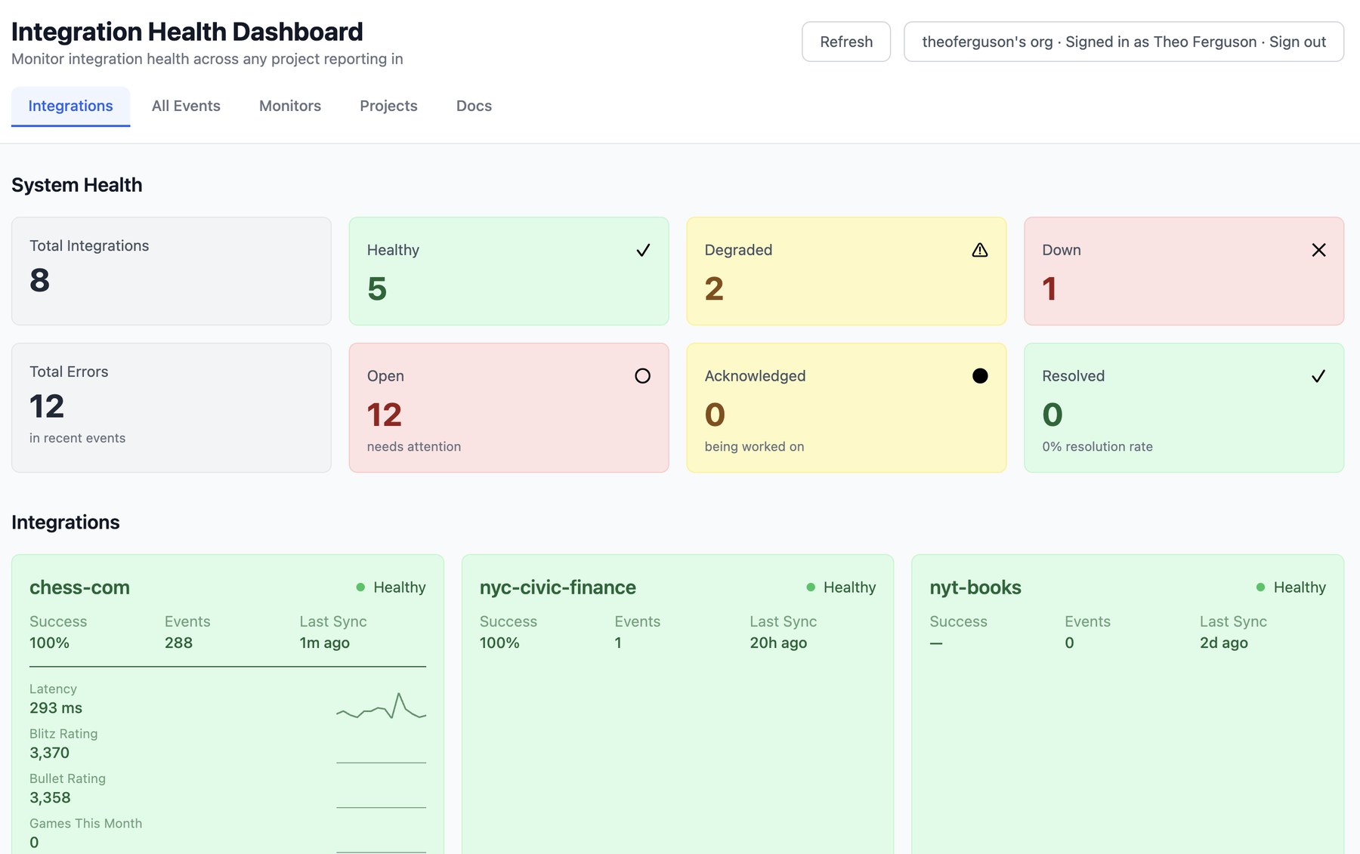
Task: Select the Acknowledged errors card
Action: 846,408
